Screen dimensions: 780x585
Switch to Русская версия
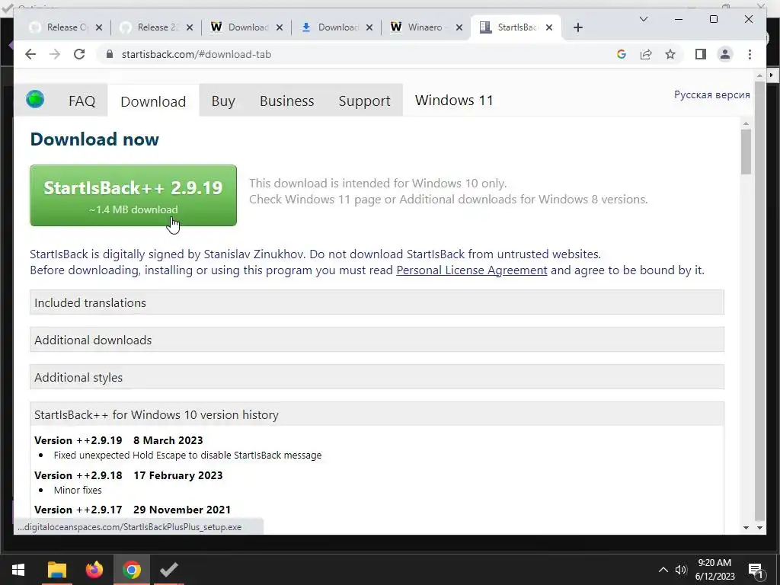click(x=711, y=94)
